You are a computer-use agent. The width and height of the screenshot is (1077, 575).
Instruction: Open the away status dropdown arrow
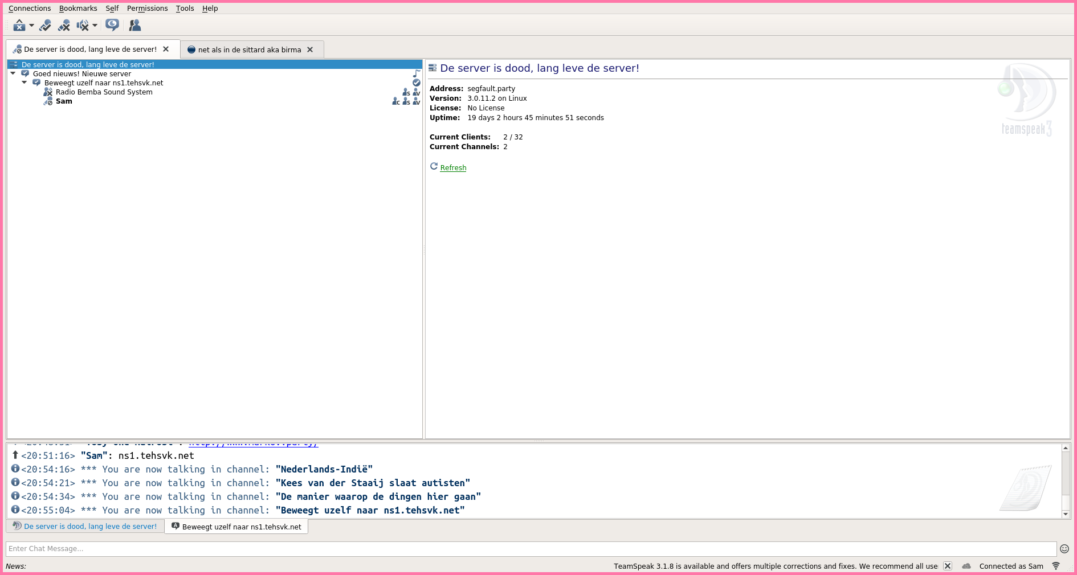coord(31,25)
